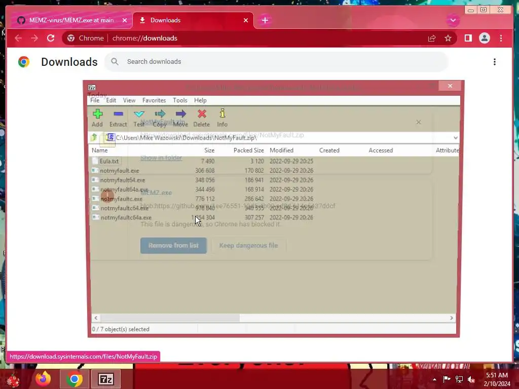Sort by Created column header
Screen dimensions: 519x389
pyautogui.click(x=329, y=150)
